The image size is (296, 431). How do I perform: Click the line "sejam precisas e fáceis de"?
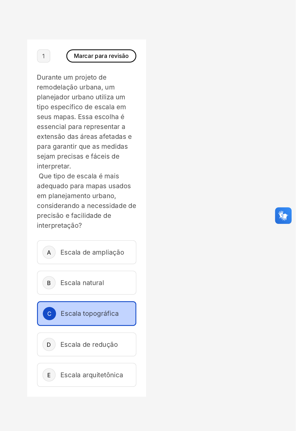pos(78,156)
